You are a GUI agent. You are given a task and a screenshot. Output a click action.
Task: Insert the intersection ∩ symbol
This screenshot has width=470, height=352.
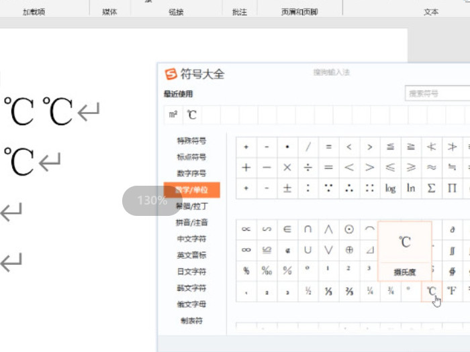(x=308, y=229)
